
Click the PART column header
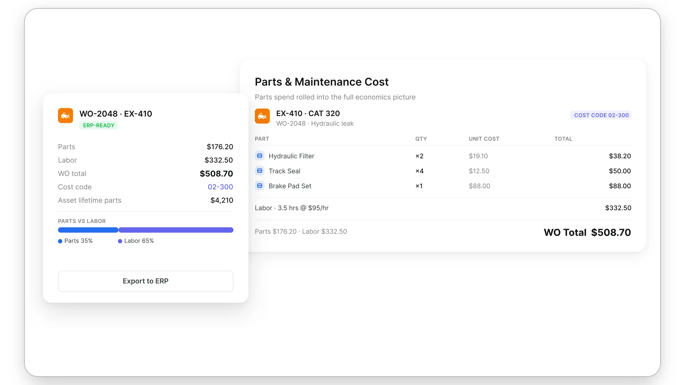(262, 139)
